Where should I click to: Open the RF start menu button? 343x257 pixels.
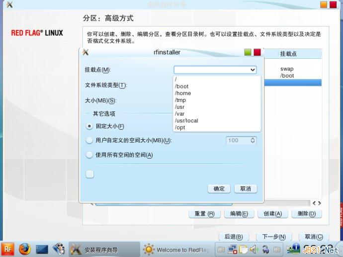point(8,249)
